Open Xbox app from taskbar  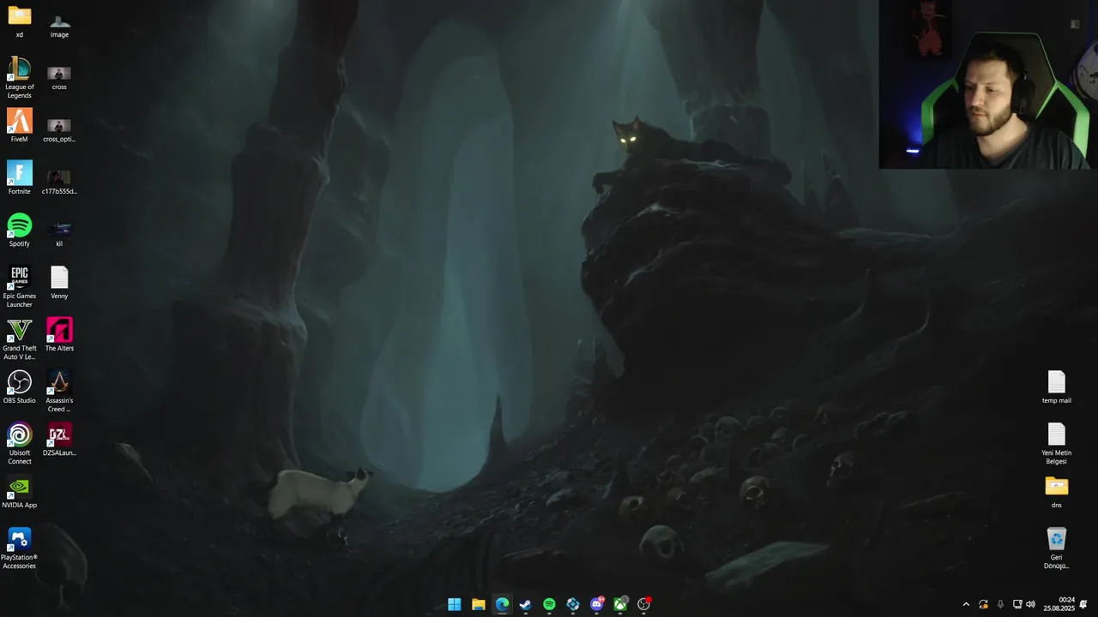[620, 604]
